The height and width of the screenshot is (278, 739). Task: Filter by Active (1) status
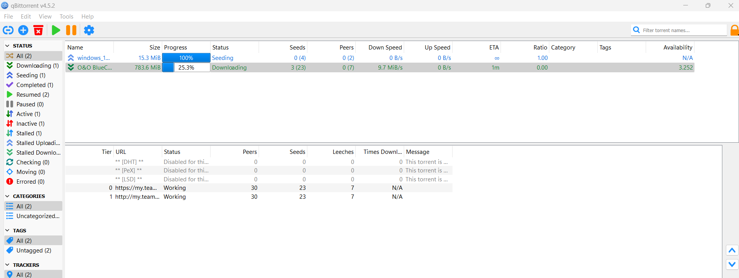pyautogui.click(x=33, y=114)
